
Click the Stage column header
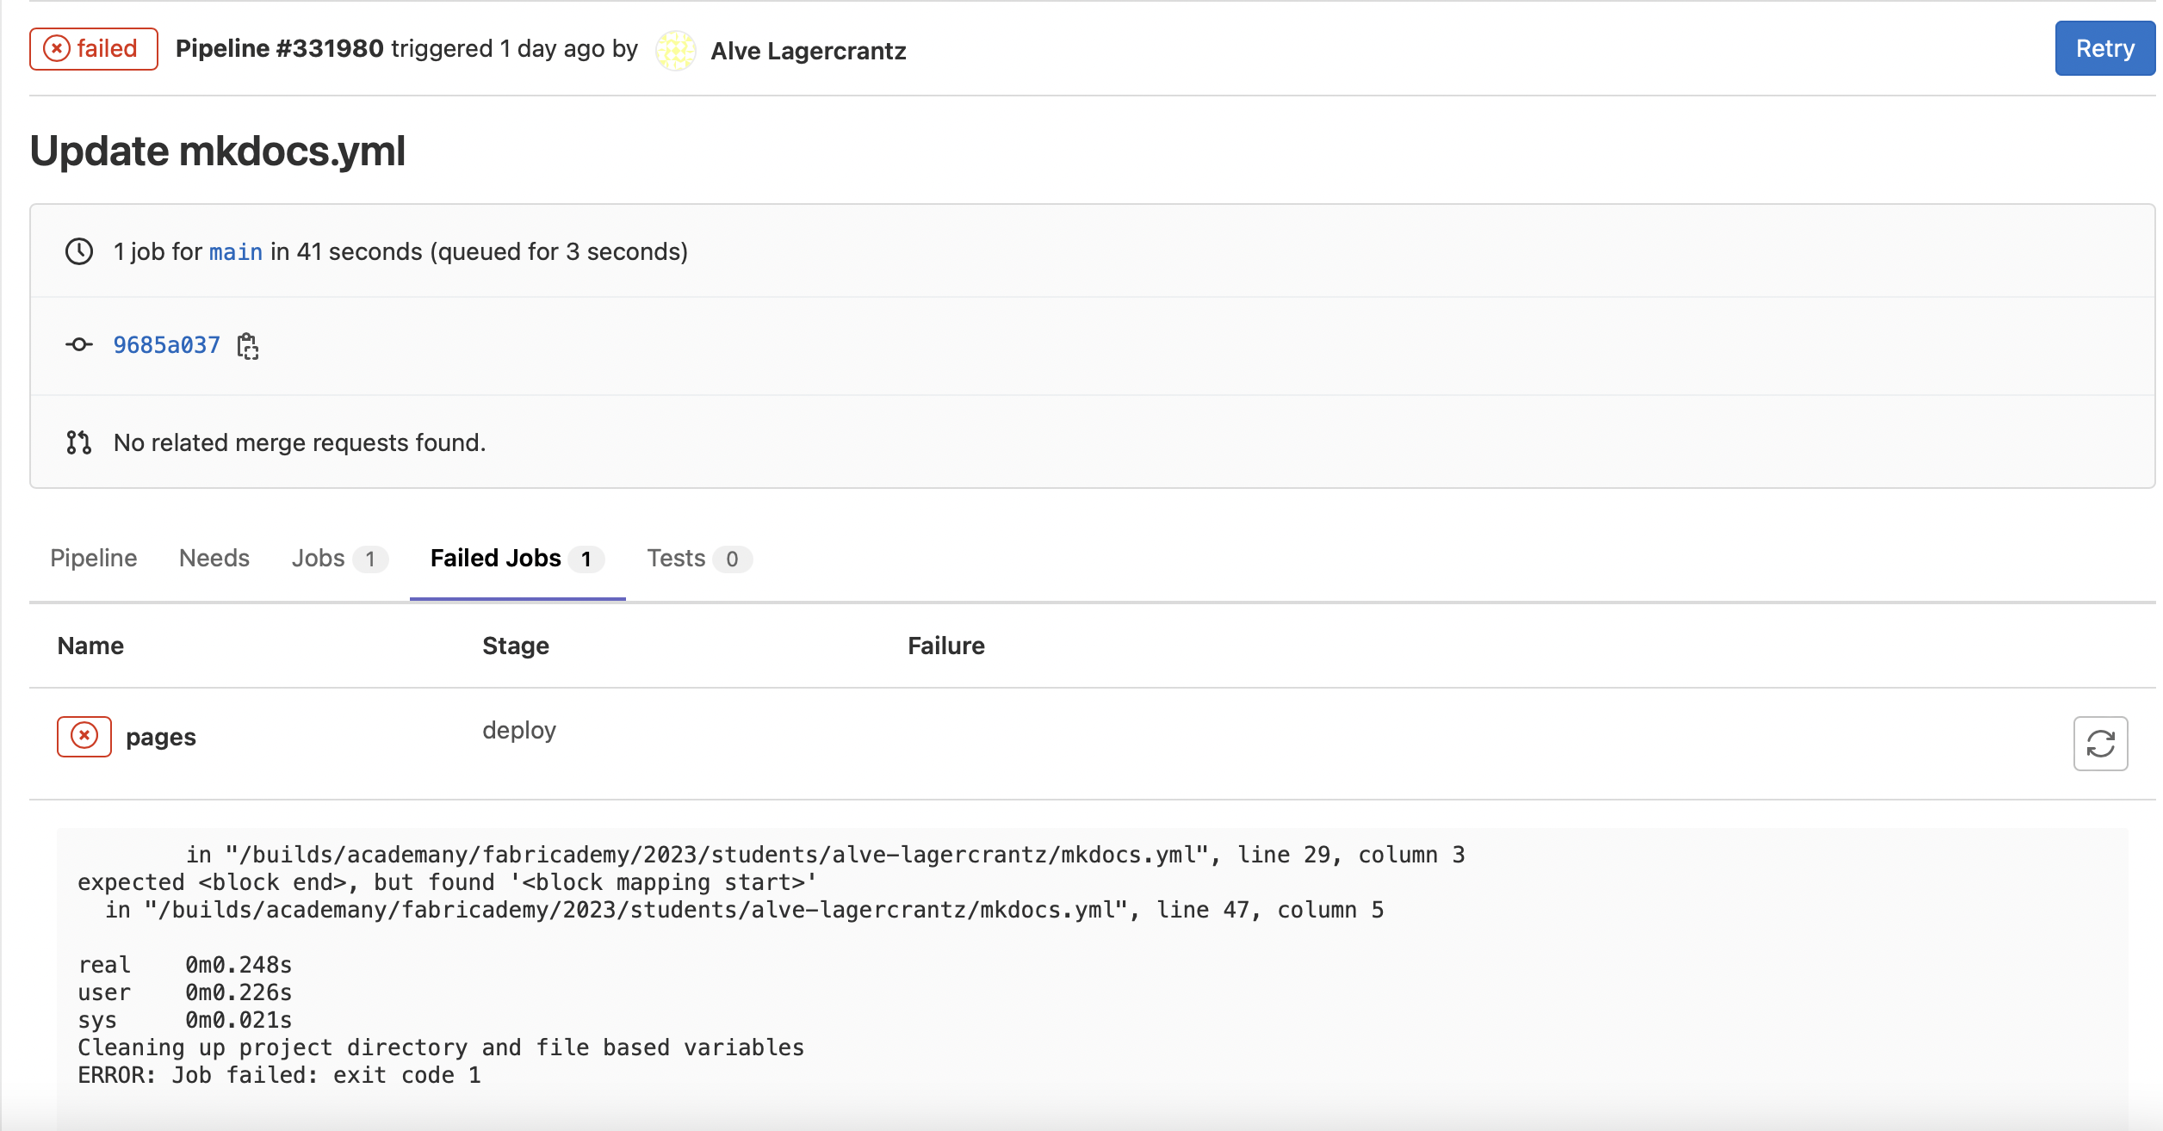[x=516, y=646]
